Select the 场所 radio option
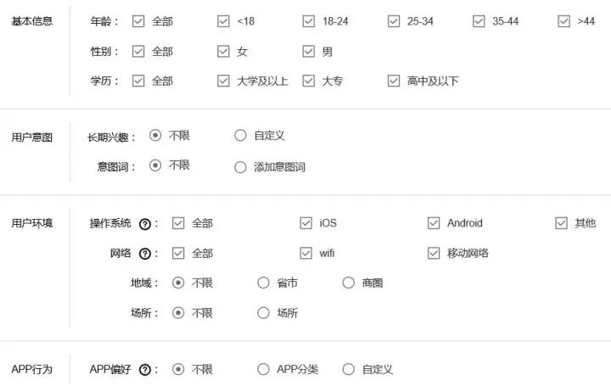This screenshot has width=611, height=386. (263, 313)
